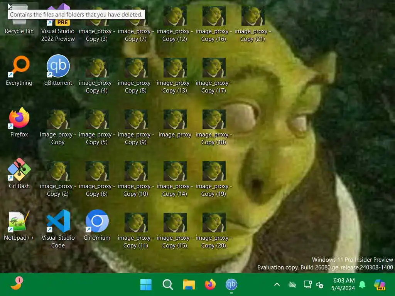Image resolution: width=395 pixels, height=296 pixels.
Task: Select image_proxy - Copy (16) file
Action: [214, 24]
